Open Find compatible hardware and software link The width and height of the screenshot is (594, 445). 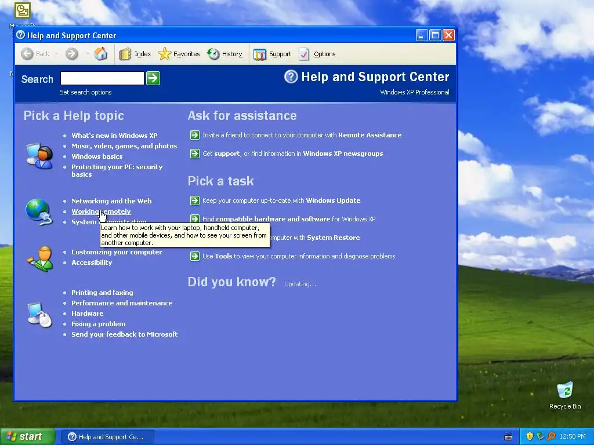[x=289, y=219]
